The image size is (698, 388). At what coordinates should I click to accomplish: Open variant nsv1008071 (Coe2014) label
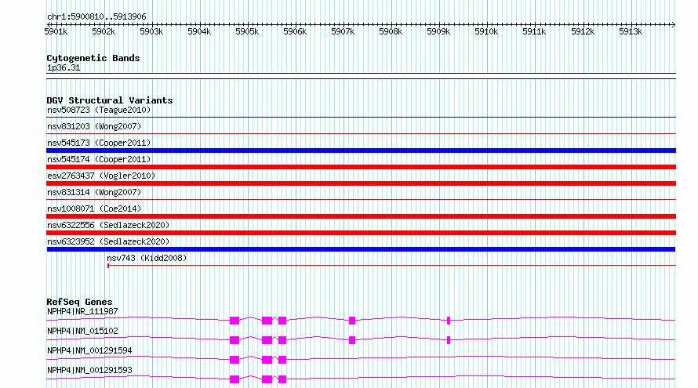coord(94,209)
